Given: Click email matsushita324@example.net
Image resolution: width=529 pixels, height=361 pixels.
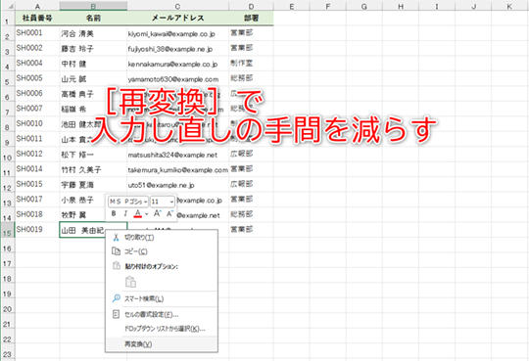Looking at the screenshot, I should click(x=177, y=154).
